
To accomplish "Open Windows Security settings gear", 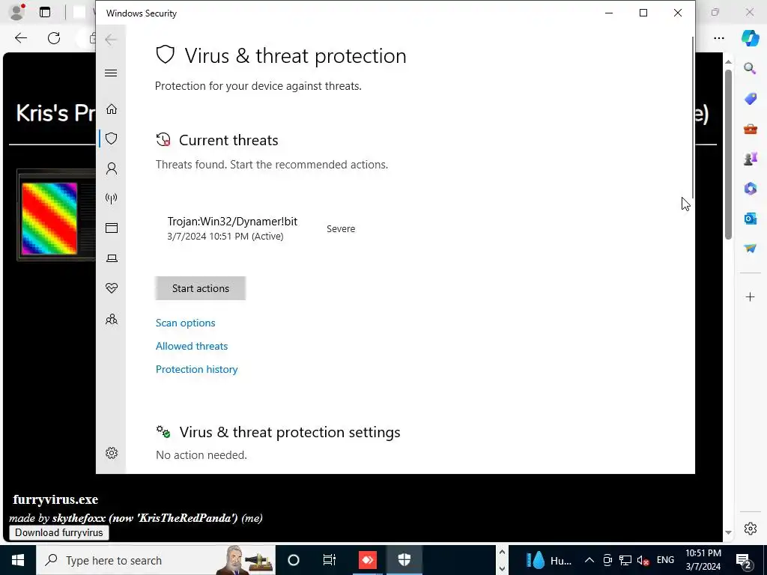I will click(112, 453).
